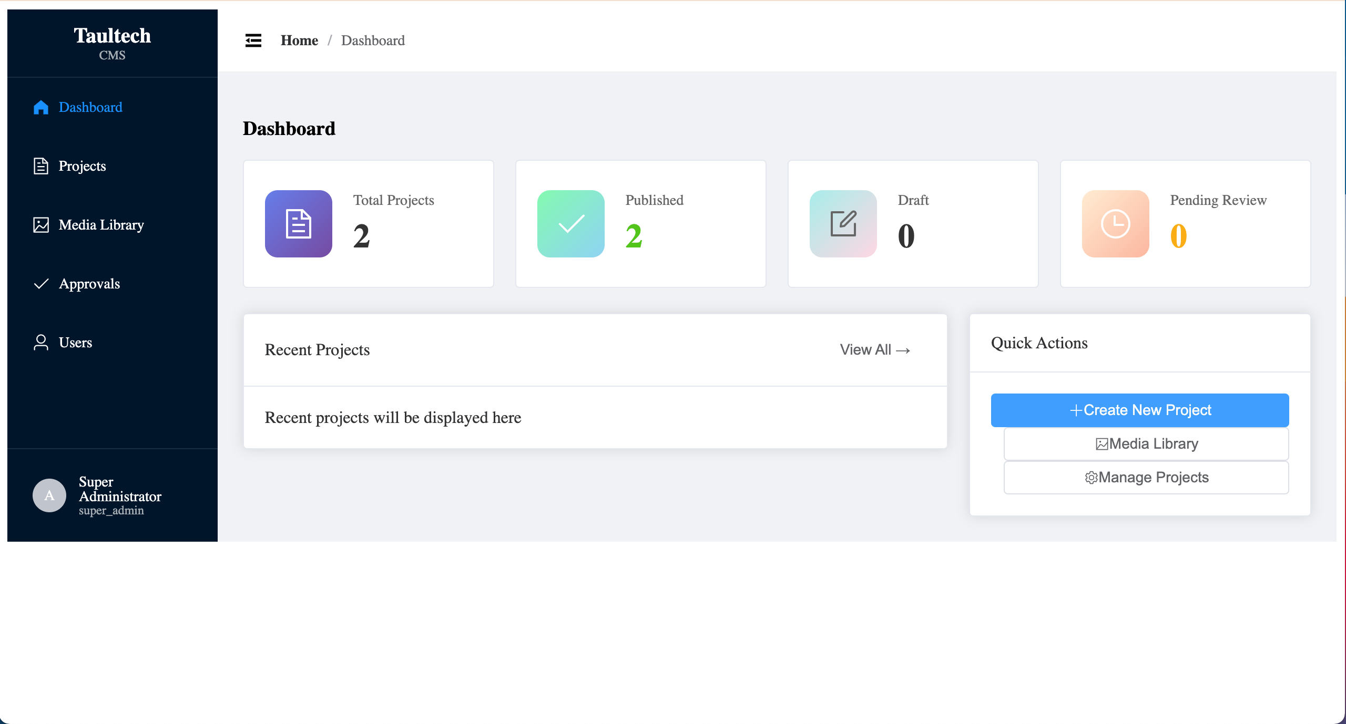Click the Manage Projects quick action button
The image size is (1346, 724).
pyautogui.click(x=1146, y=478)
